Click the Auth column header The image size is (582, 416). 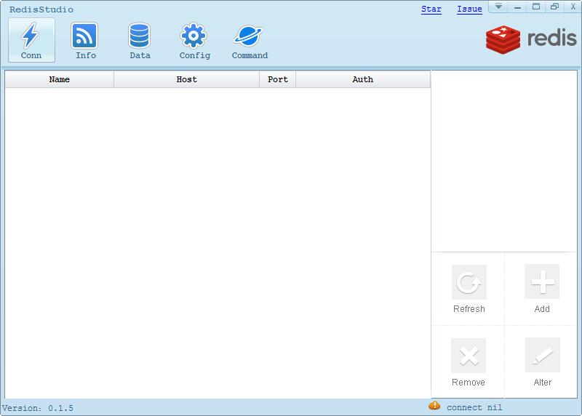(363, 79)
